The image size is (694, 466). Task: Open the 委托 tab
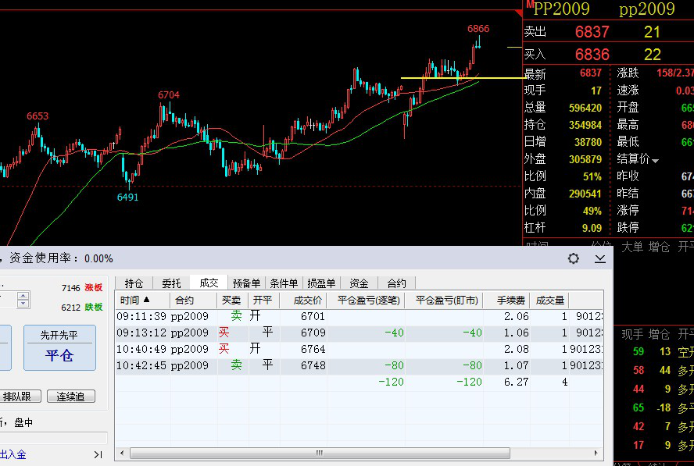tap(171, 283)
